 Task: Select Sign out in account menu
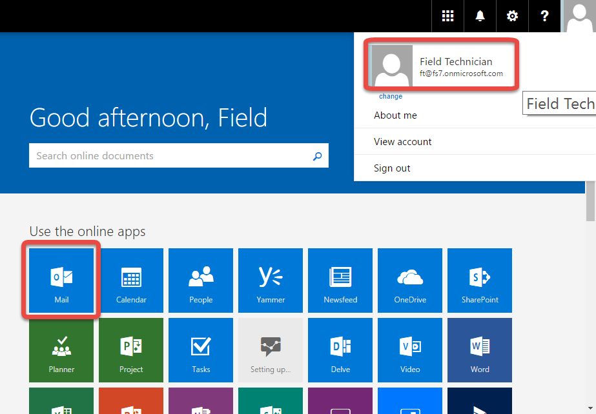(392, 168)
